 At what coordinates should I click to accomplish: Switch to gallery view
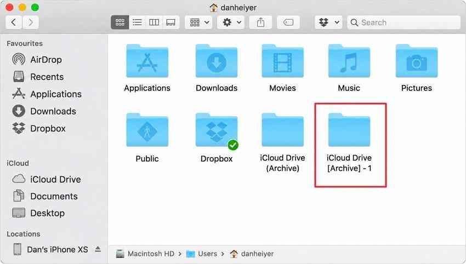pos(171,22)
